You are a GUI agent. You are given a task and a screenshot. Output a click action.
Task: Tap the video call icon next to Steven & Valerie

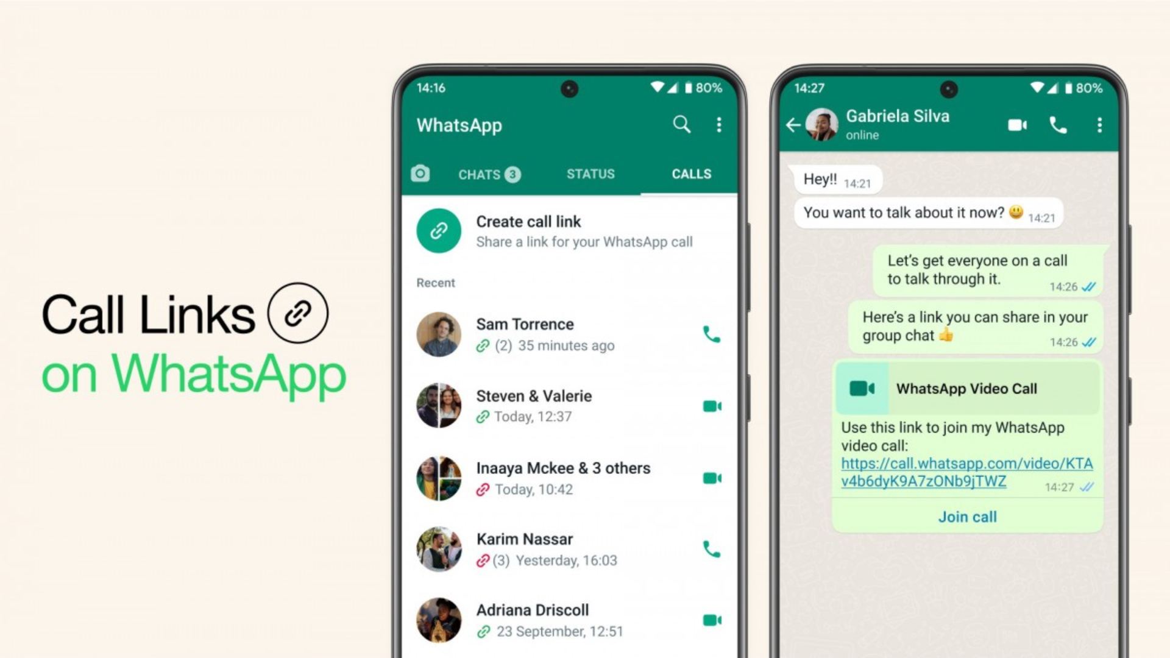711,405
